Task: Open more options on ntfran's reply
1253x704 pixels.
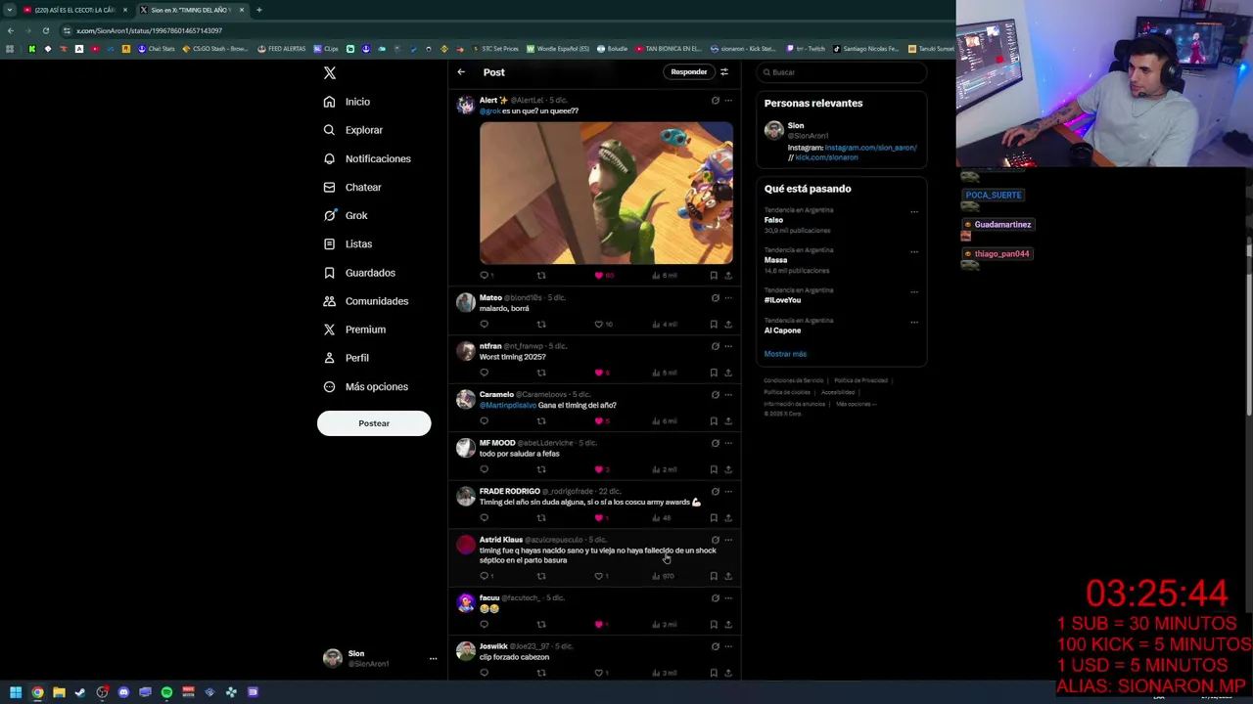Action: click(x=728, y=346)
